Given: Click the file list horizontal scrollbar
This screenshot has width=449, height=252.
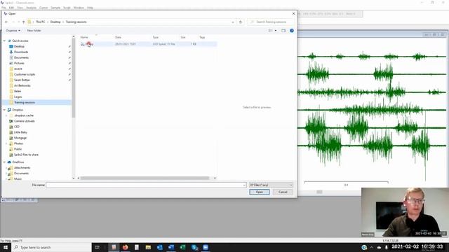Looking at the screenshot, I should click(x=145, y=178).
